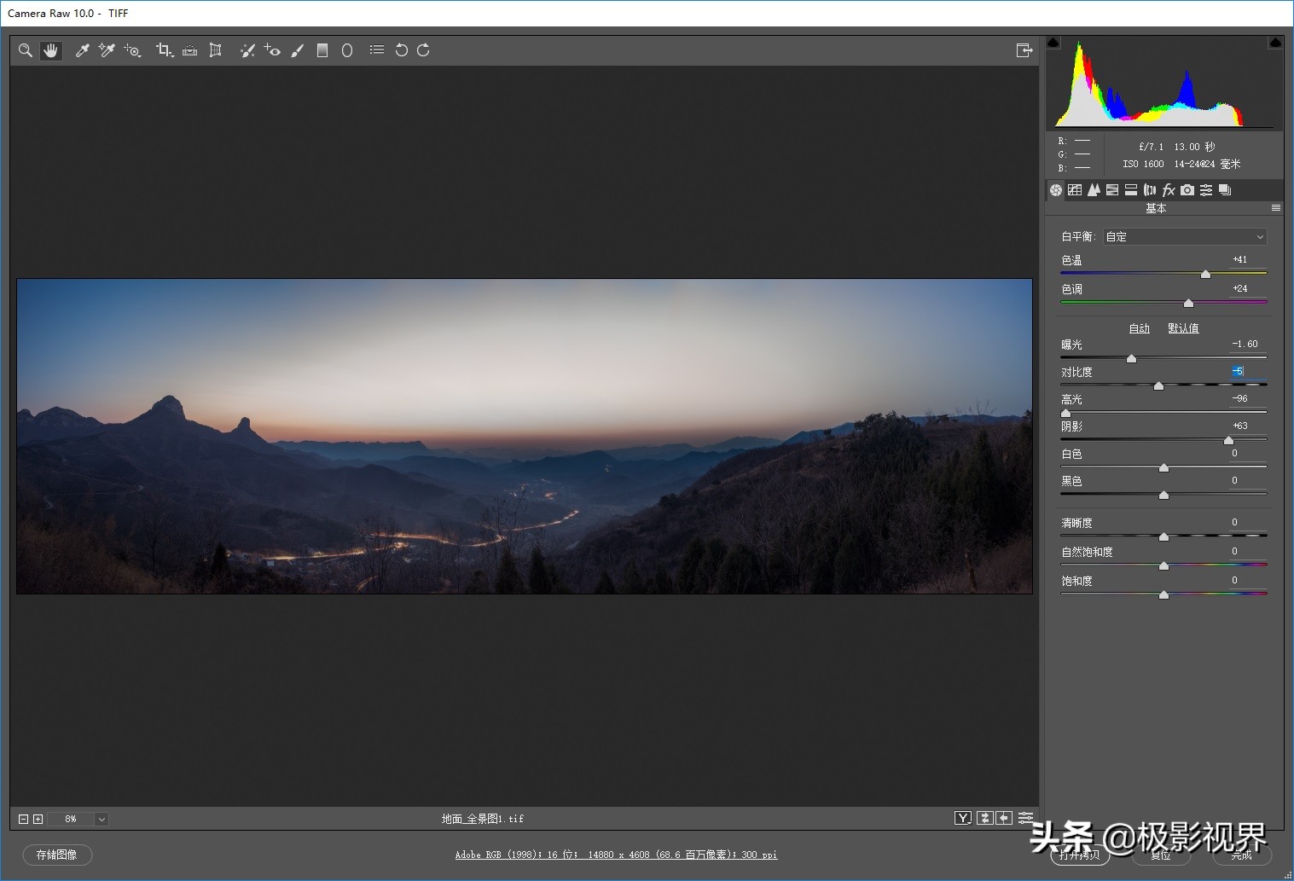This screenshot has width=1294, height=881.
Task: Select the Graduated Filter tool
Action: click(x=322, y=50)
